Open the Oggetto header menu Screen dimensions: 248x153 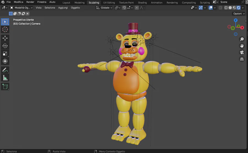click(75, 8)
